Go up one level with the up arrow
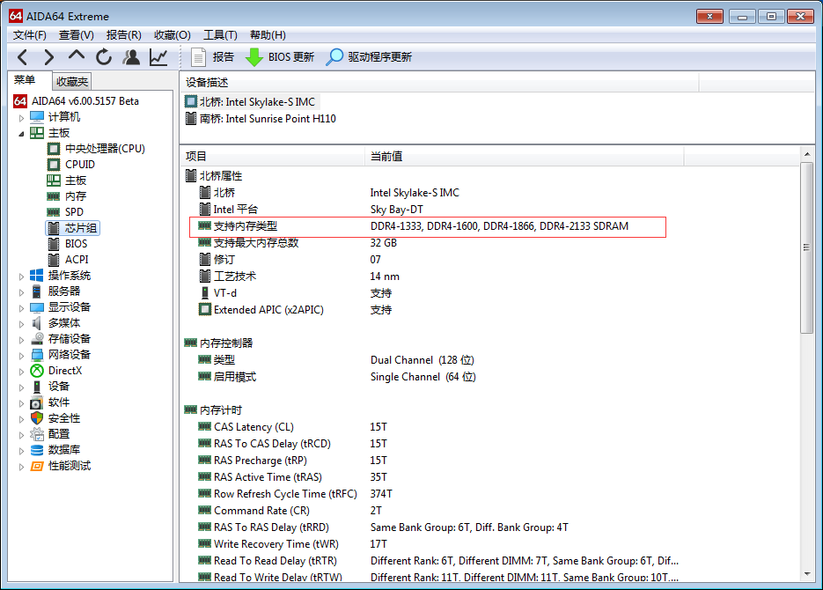This screenshot has height=590, width=823. [76, 55]
